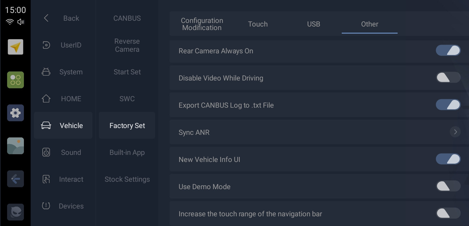This screenshot has width=469, height=226.
Task: Turn off Rear Camera Always On
Action: pyautogui.click(x=448, y=50)
